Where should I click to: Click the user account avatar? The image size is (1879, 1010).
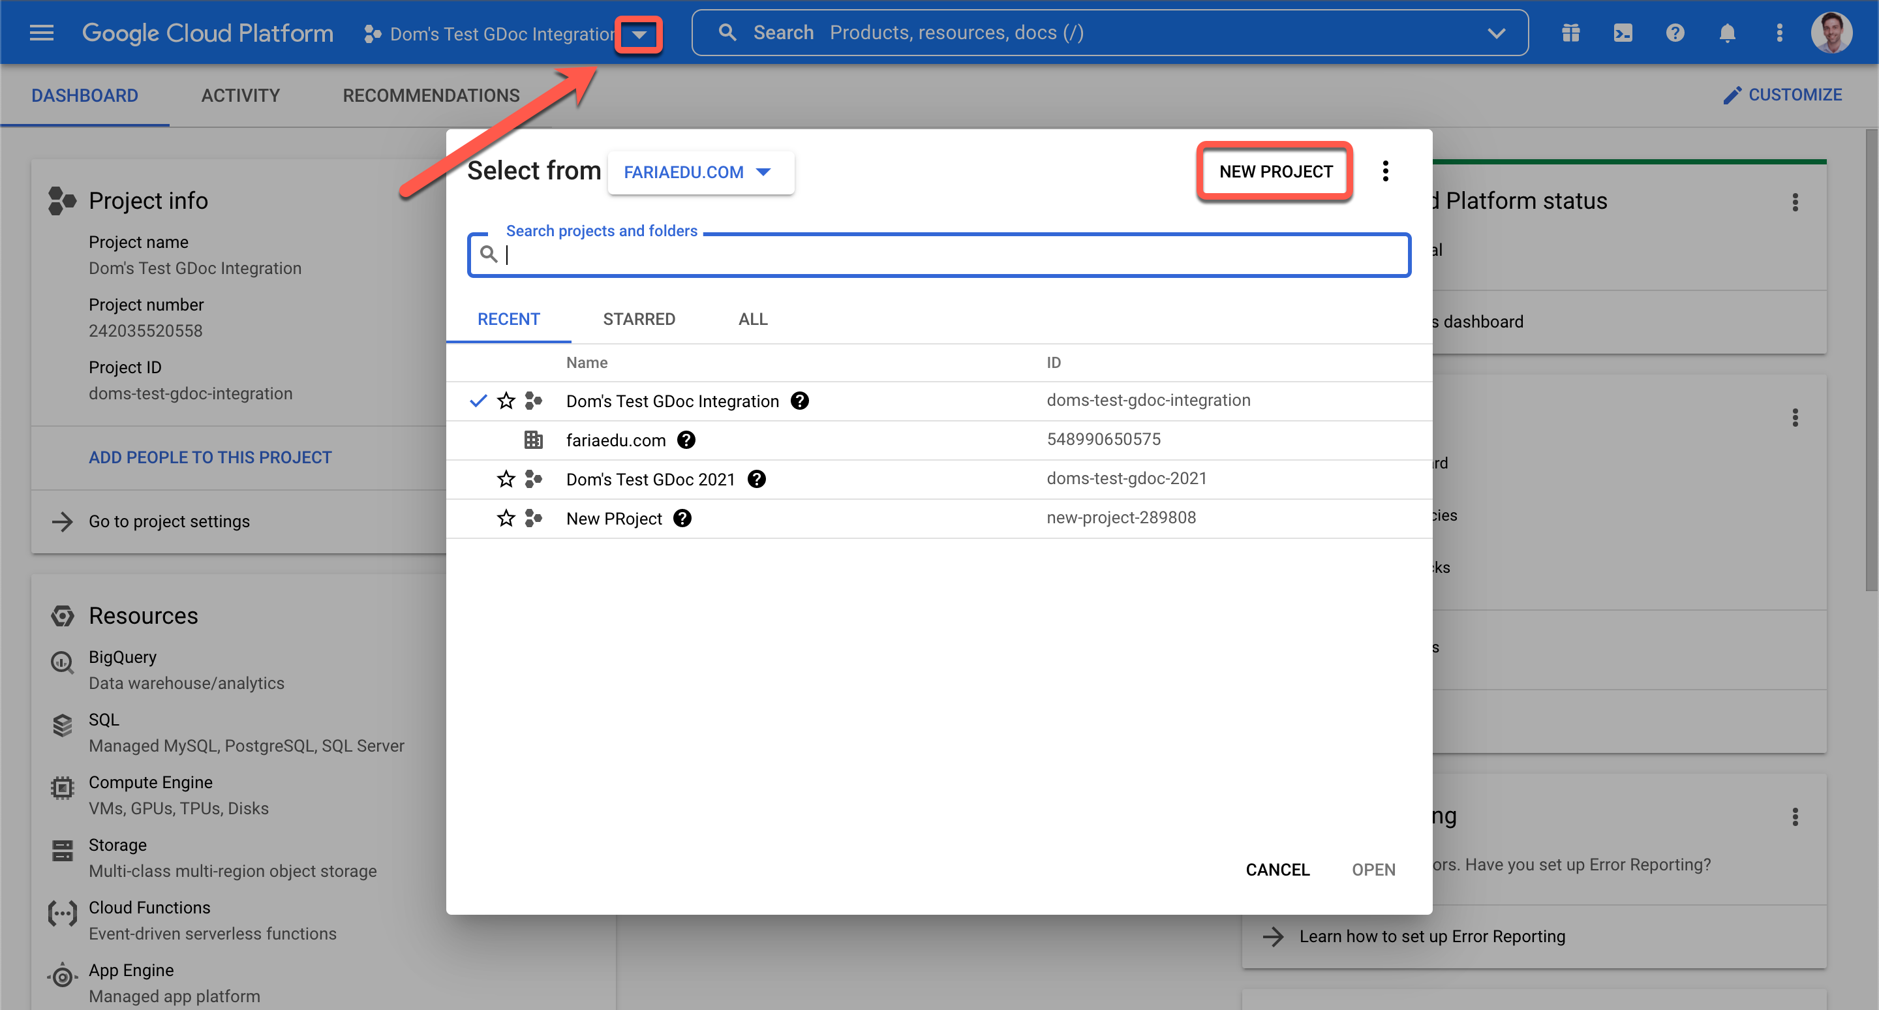tap(1831, 33)
